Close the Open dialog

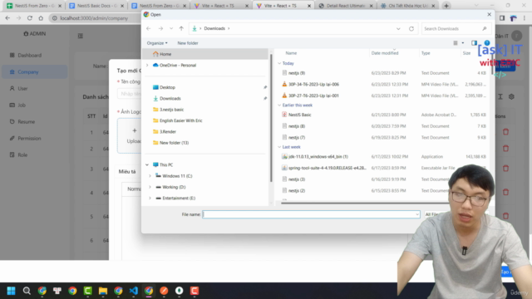489,14
